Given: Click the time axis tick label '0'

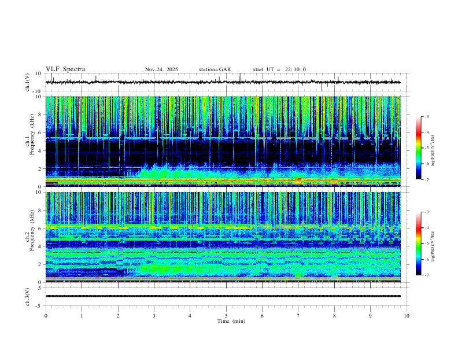Looking at the screenshot, I should [46, 316].
